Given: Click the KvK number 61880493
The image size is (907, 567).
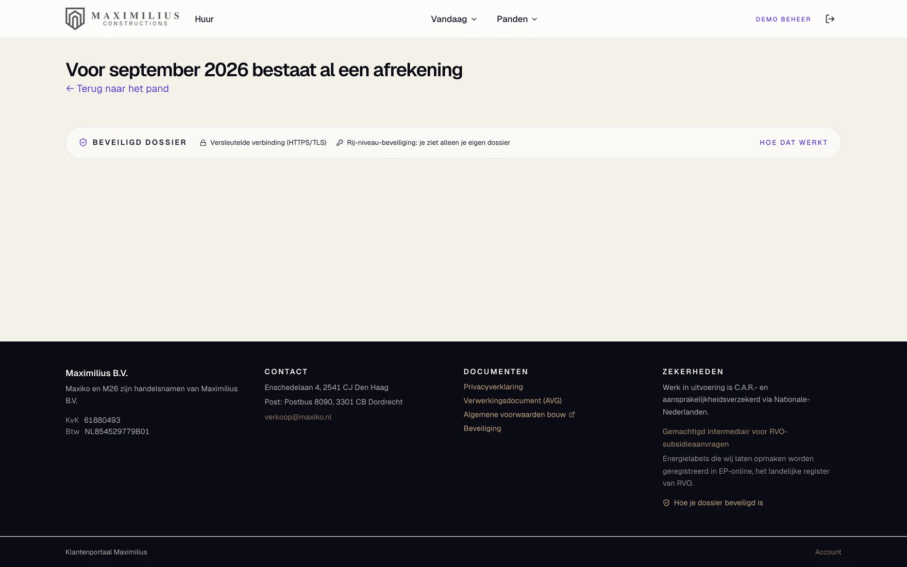Looking at the screenshot, I should click(x=102, y=420).
